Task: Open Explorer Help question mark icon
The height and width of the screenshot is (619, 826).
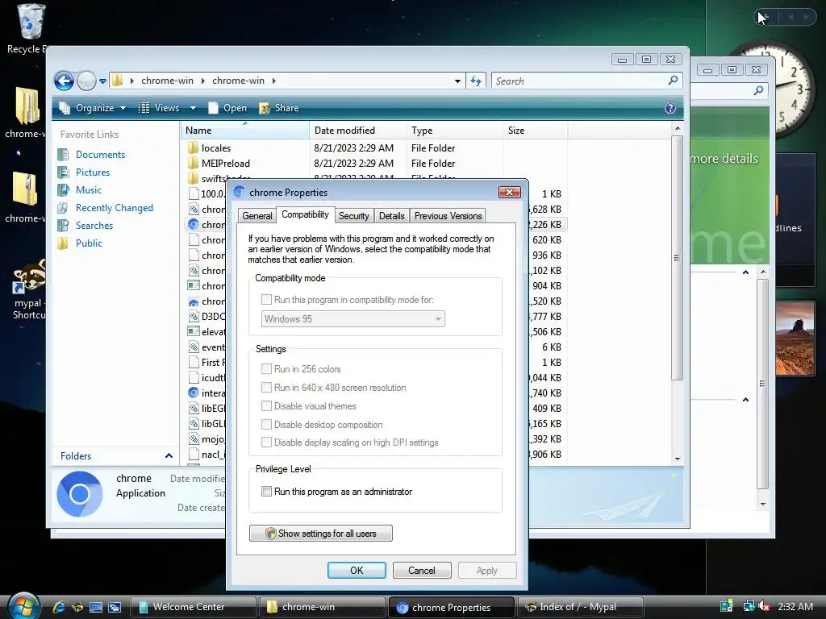Action: [670, 108]
